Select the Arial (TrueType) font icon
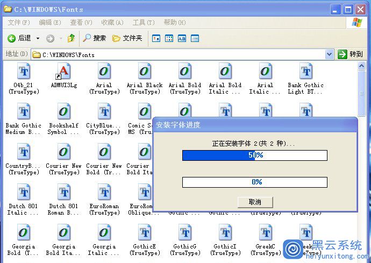 pyautogui.click(x=104, y=71)
